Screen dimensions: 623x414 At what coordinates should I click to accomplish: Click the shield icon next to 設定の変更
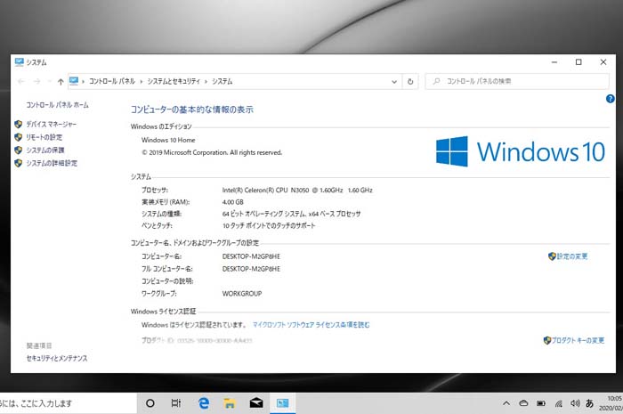click(552, 256)
